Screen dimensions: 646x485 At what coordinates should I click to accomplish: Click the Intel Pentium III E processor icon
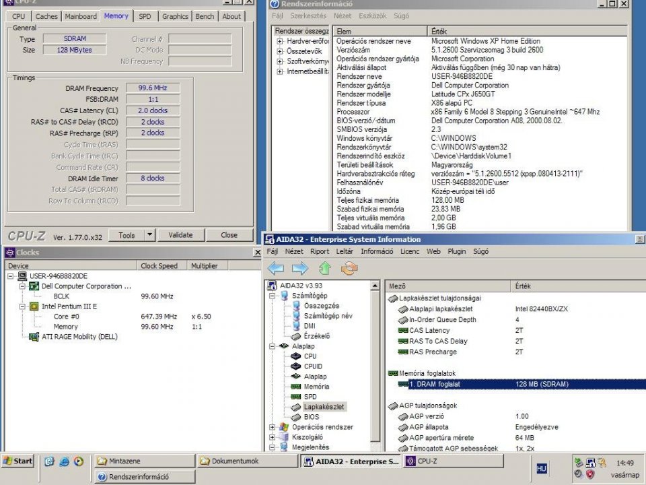pos(34,306)
